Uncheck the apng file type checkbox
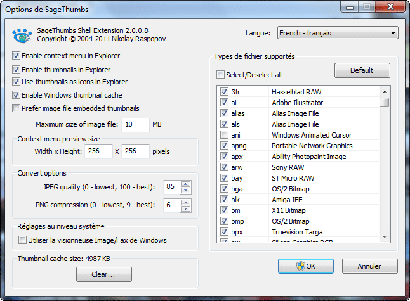410x301 pixels. pyautogui.click(x=224, y=145)
